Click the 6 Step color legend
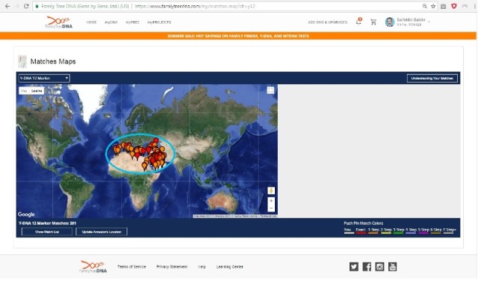Screen dimensions: 478x288 [x=436, y=231]
